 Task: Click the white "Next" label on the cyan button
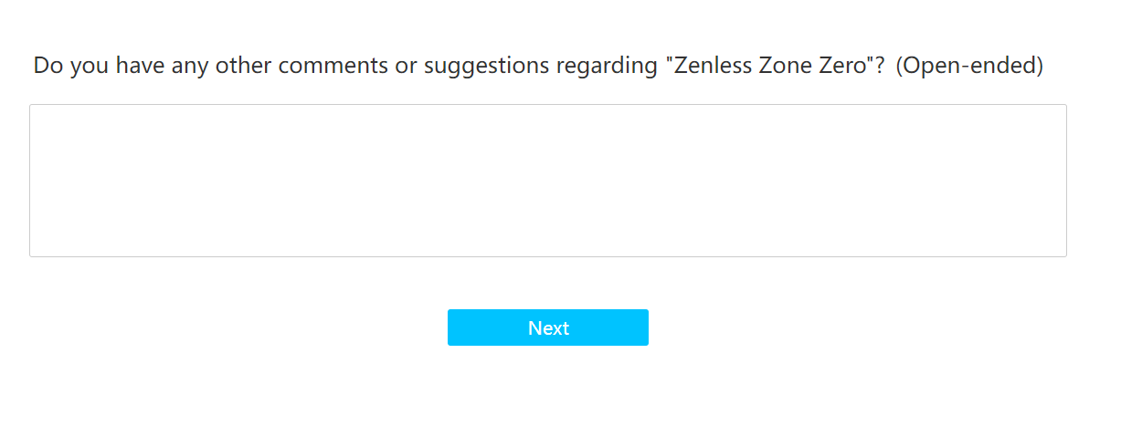[548, 327]
